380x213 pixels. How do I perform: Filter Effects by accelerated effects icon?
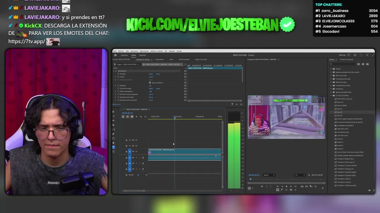[358, 64]
